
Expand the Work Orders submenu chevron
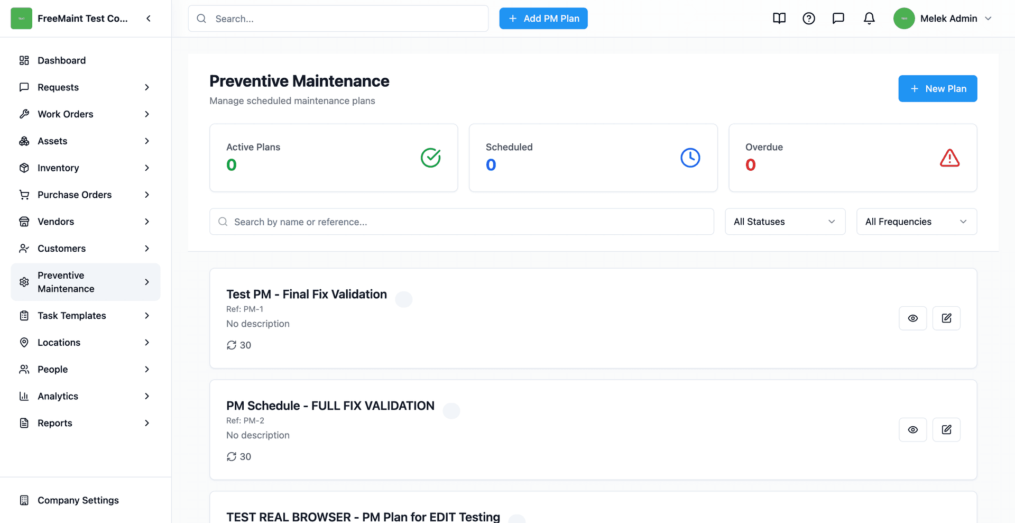[x=147, y=114]
